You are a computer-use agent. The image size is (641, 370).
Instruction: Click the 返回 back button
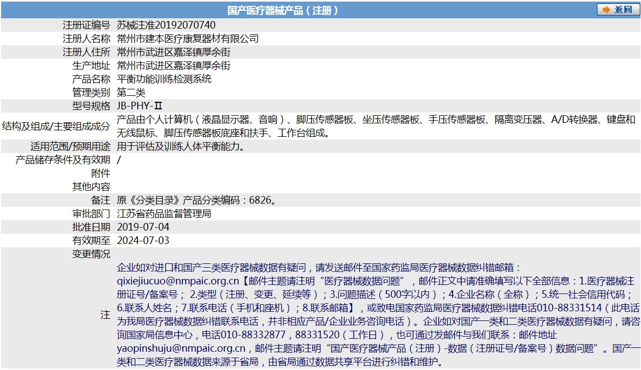(x=618, y=9)
